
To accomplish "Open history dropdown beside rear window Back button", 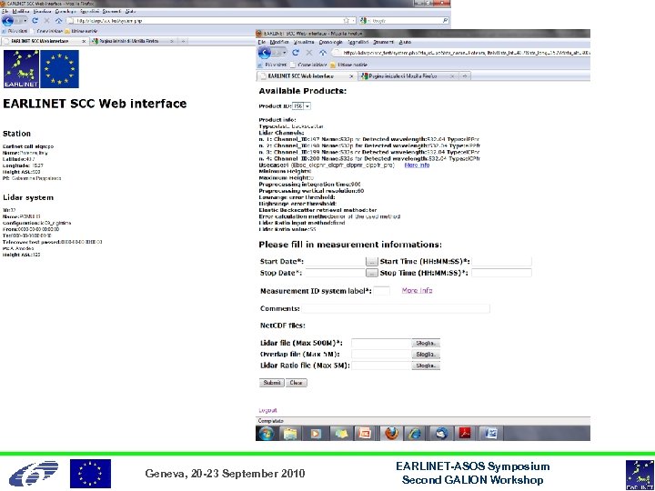I will tap(25, 20).
